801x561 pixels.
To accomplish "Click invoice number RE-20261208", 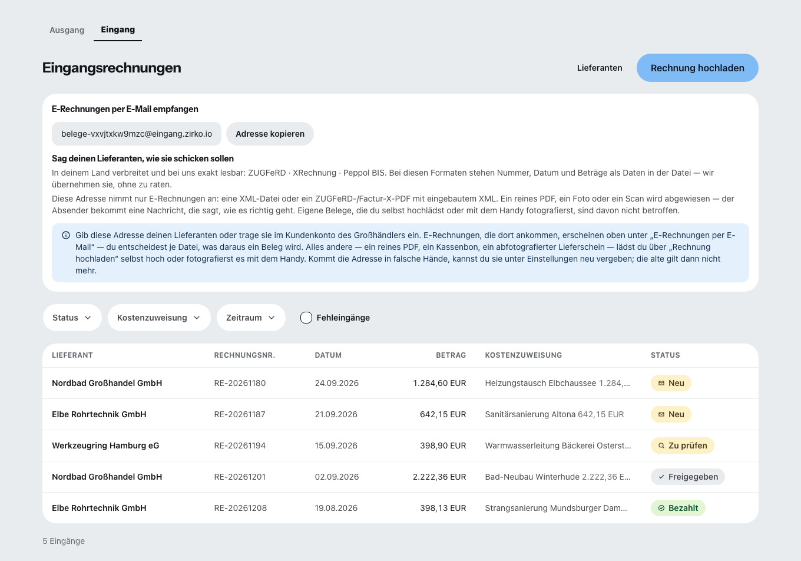I will [x=240, y=508].
